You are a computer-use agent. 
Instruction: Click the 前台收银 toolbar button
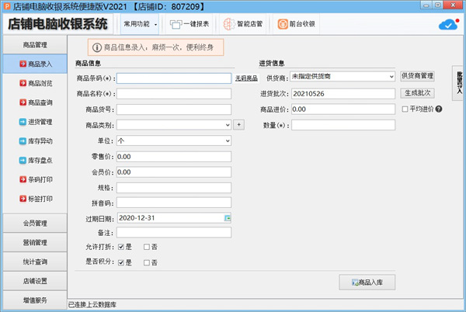coord(297,24)
